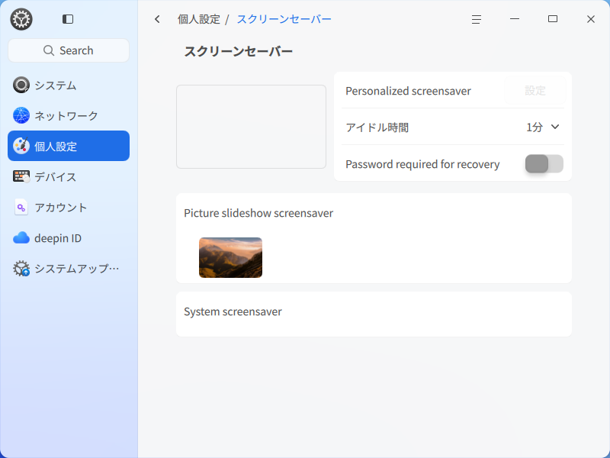Screen dimensions: 610x458
Task: Click the Picture slideshow screensaver heading
Action: coord(258,213)
